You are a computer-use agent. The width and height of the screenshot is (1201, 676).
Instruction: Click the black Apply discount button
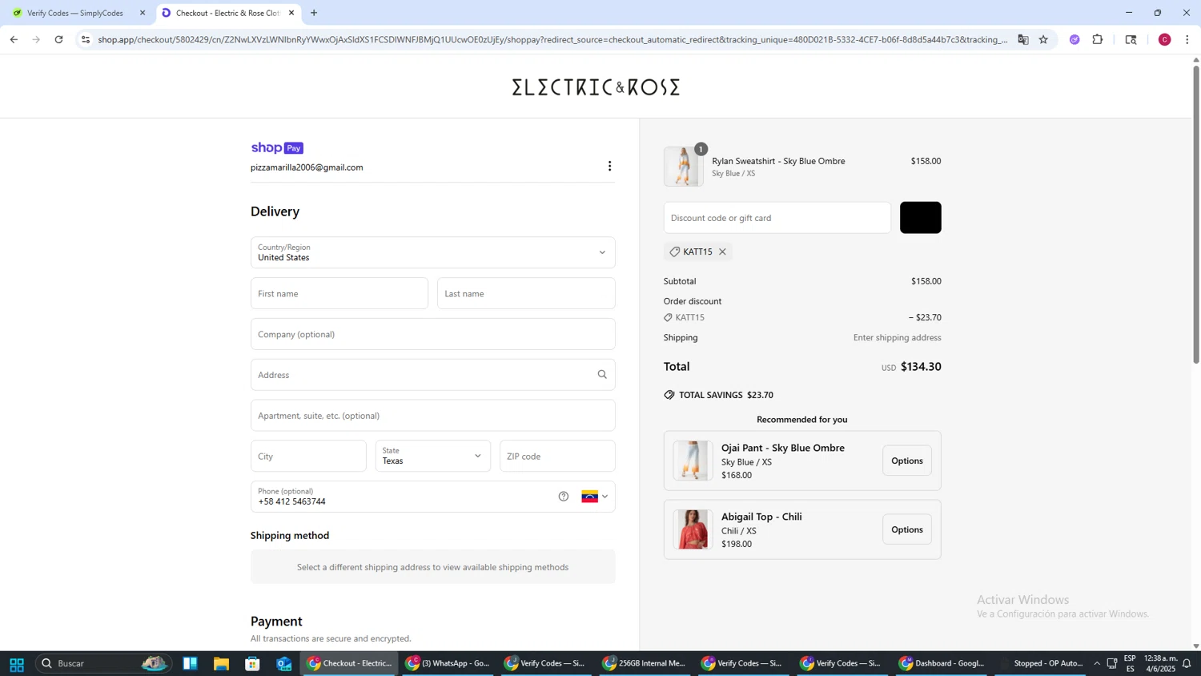(x=921, y=218)
